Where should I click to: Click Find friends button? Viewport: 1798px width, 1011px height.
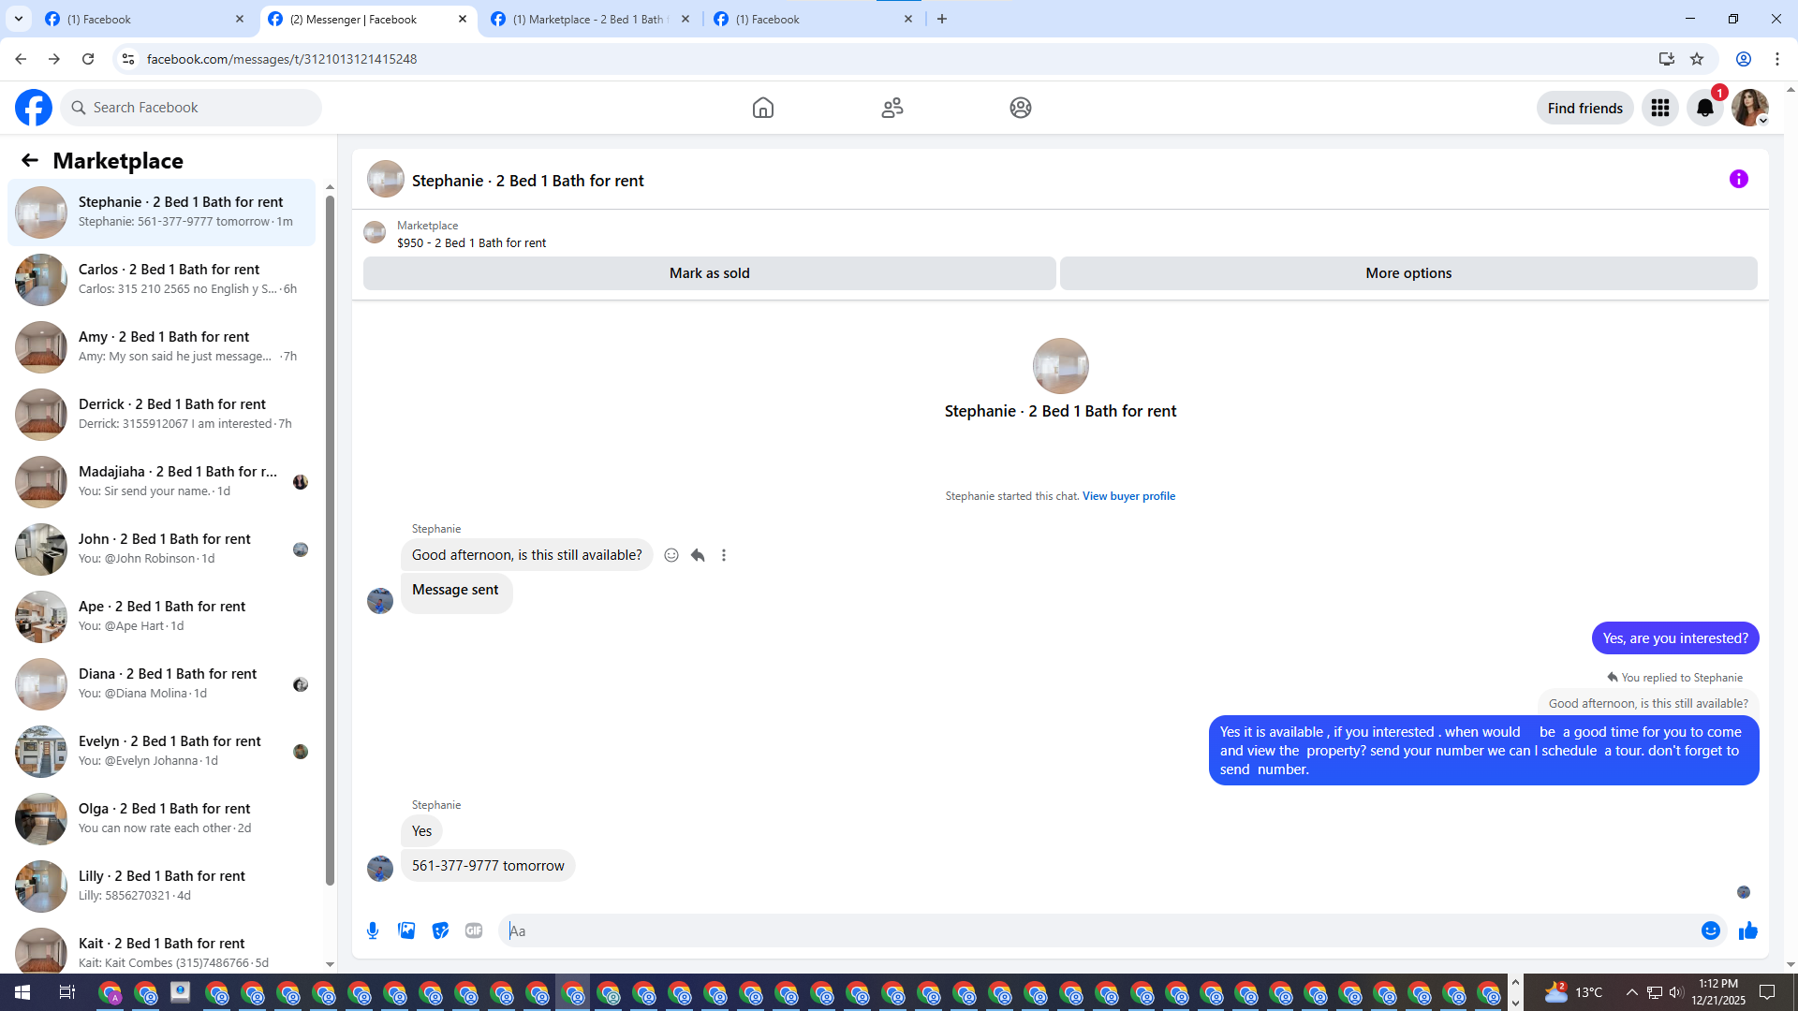click(1584, 109)
